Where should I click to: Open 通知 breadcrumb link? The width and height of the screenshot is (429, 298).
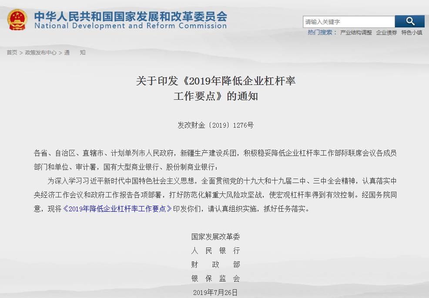(x=75, y=52)
